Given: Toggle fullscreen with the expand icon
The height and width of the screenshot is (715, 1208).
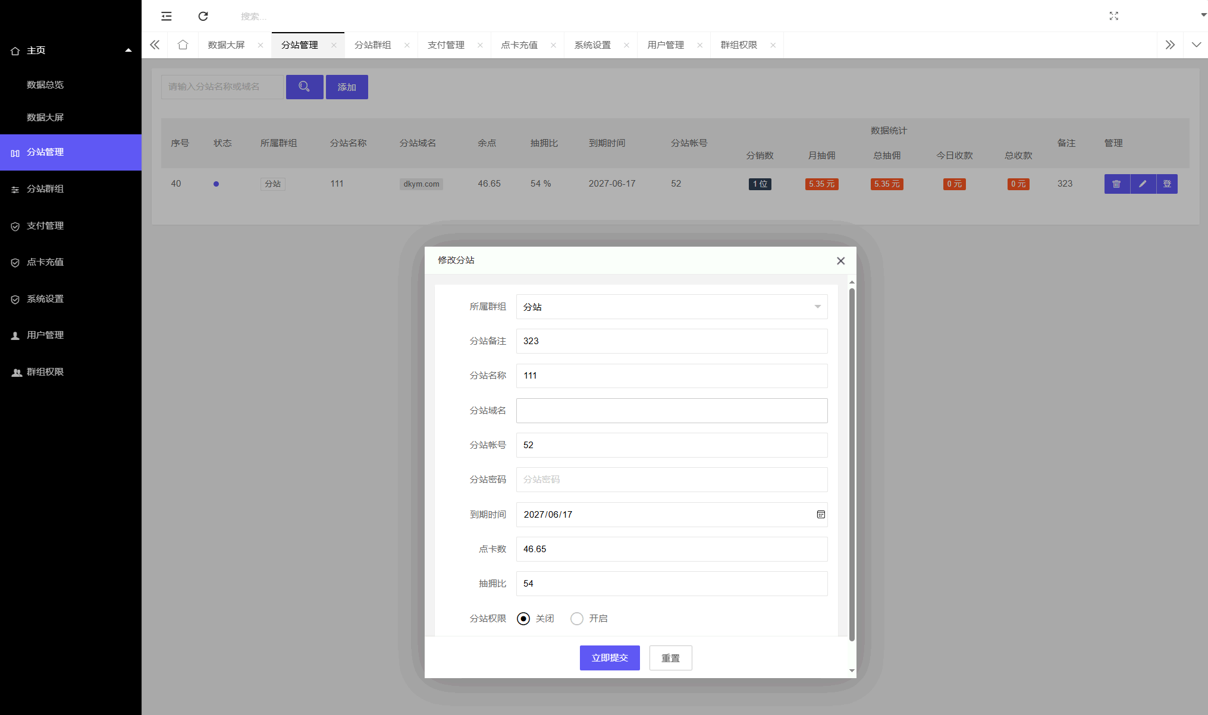Looking at the screenshot, I should coord(1113,16).
